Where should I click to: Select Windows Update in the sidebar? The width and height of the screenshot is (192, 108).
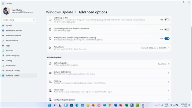19,76
